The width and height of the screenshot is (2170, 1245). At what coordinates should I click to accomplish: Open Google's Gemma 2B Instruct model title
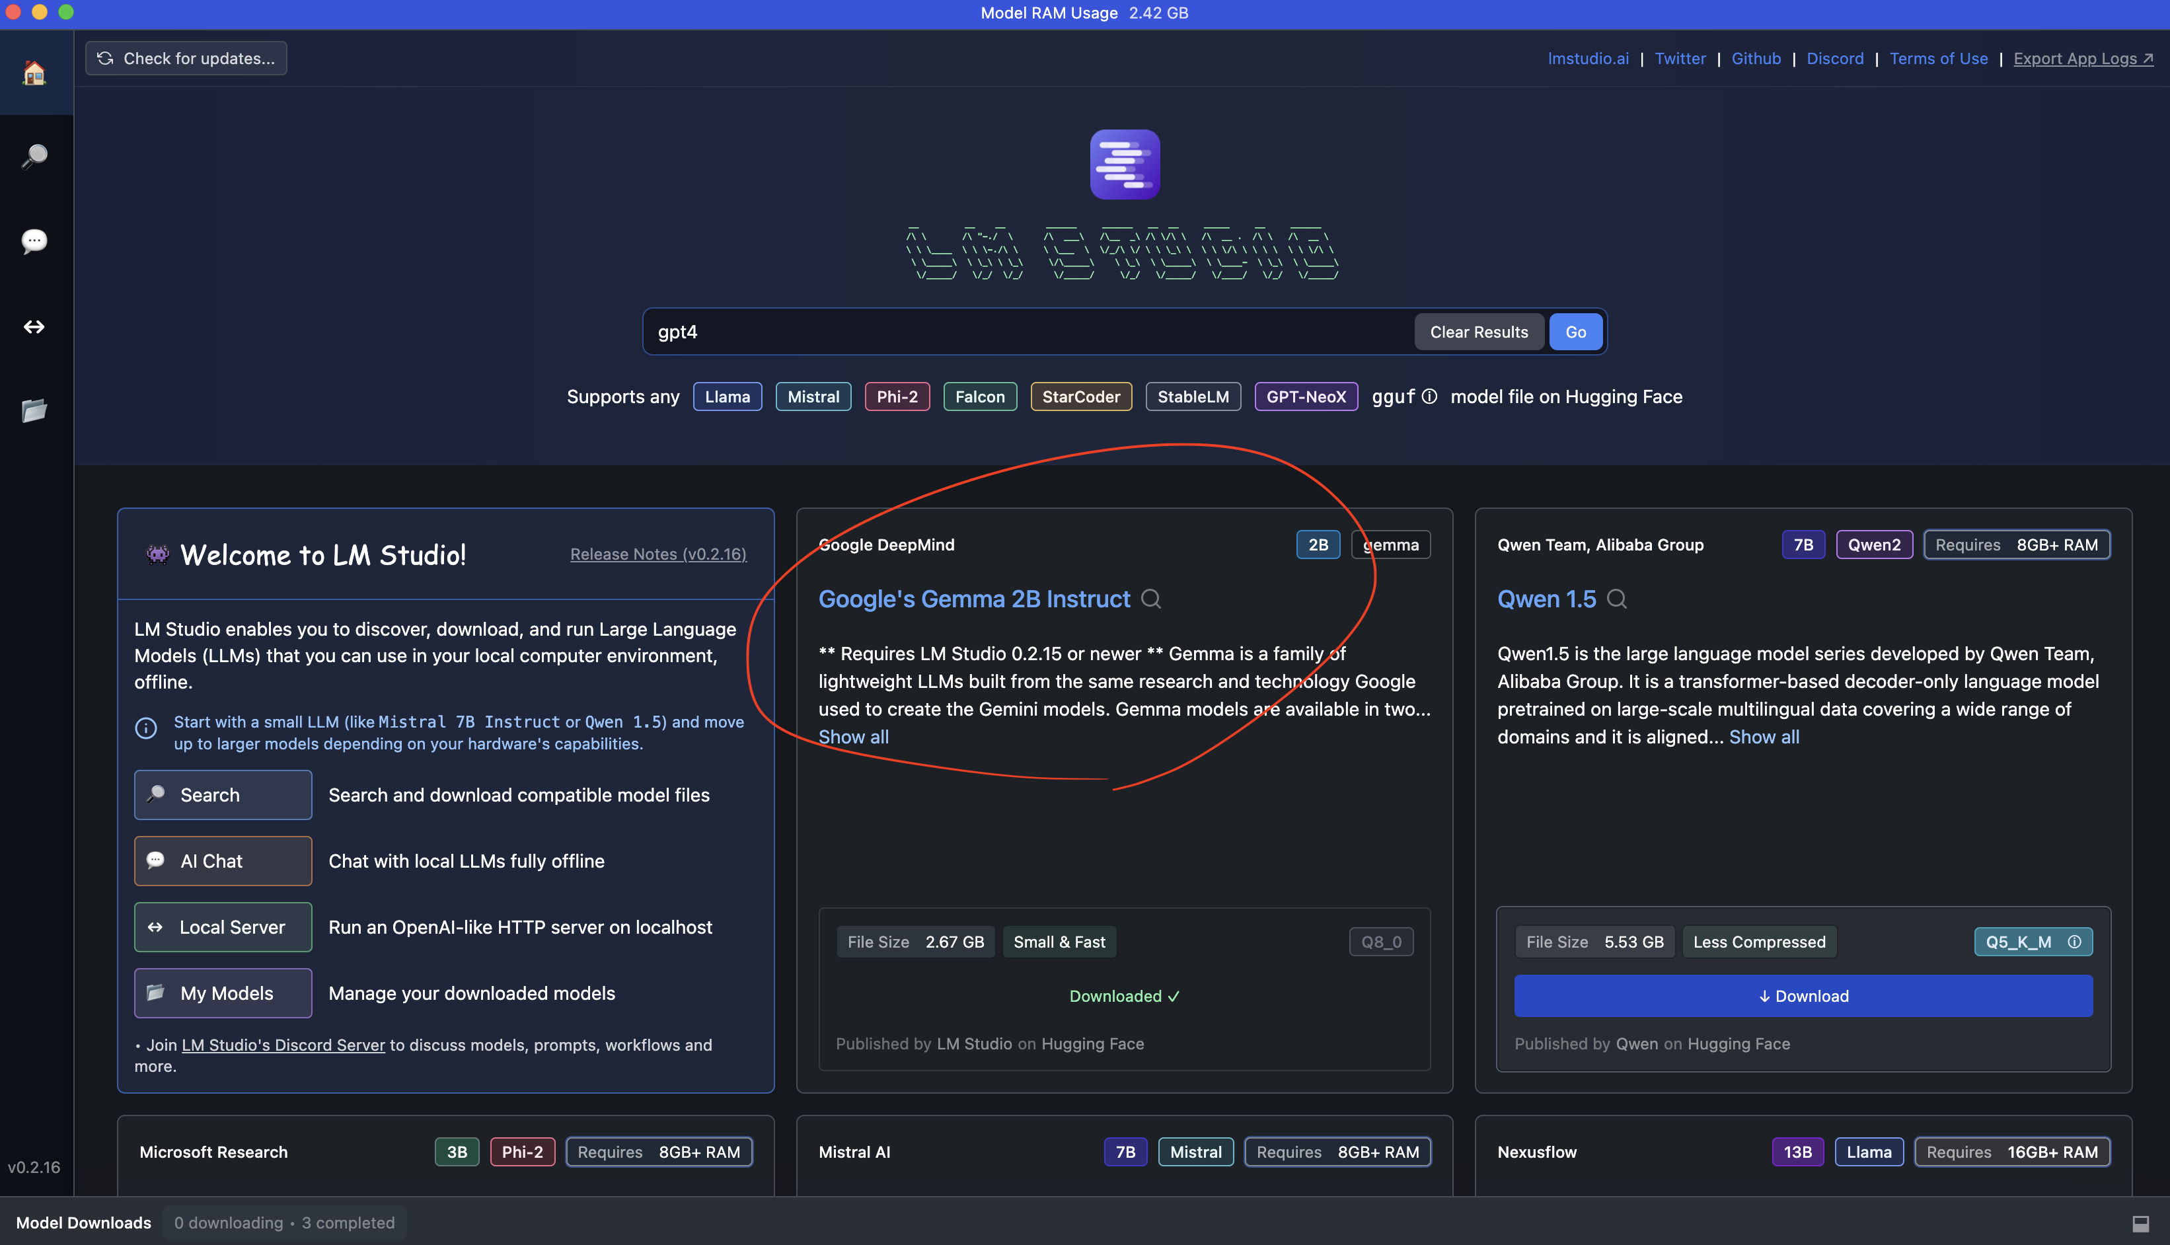click(974, 599)
